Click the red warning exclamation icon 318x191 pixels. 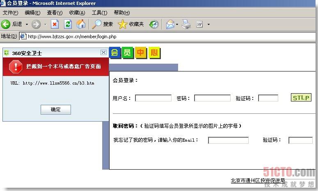pyautogui.click(x=16, y=67)
